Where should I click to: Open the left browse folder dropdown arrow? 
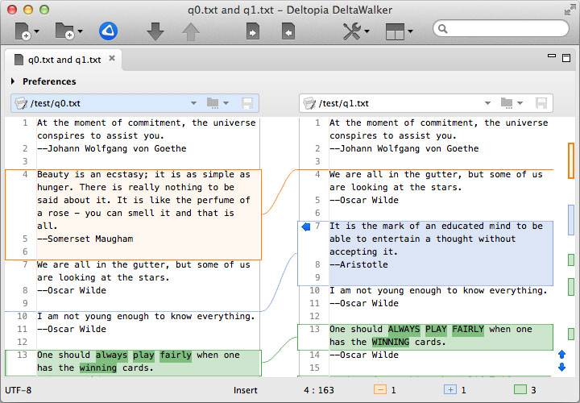(x=226, y=103)
